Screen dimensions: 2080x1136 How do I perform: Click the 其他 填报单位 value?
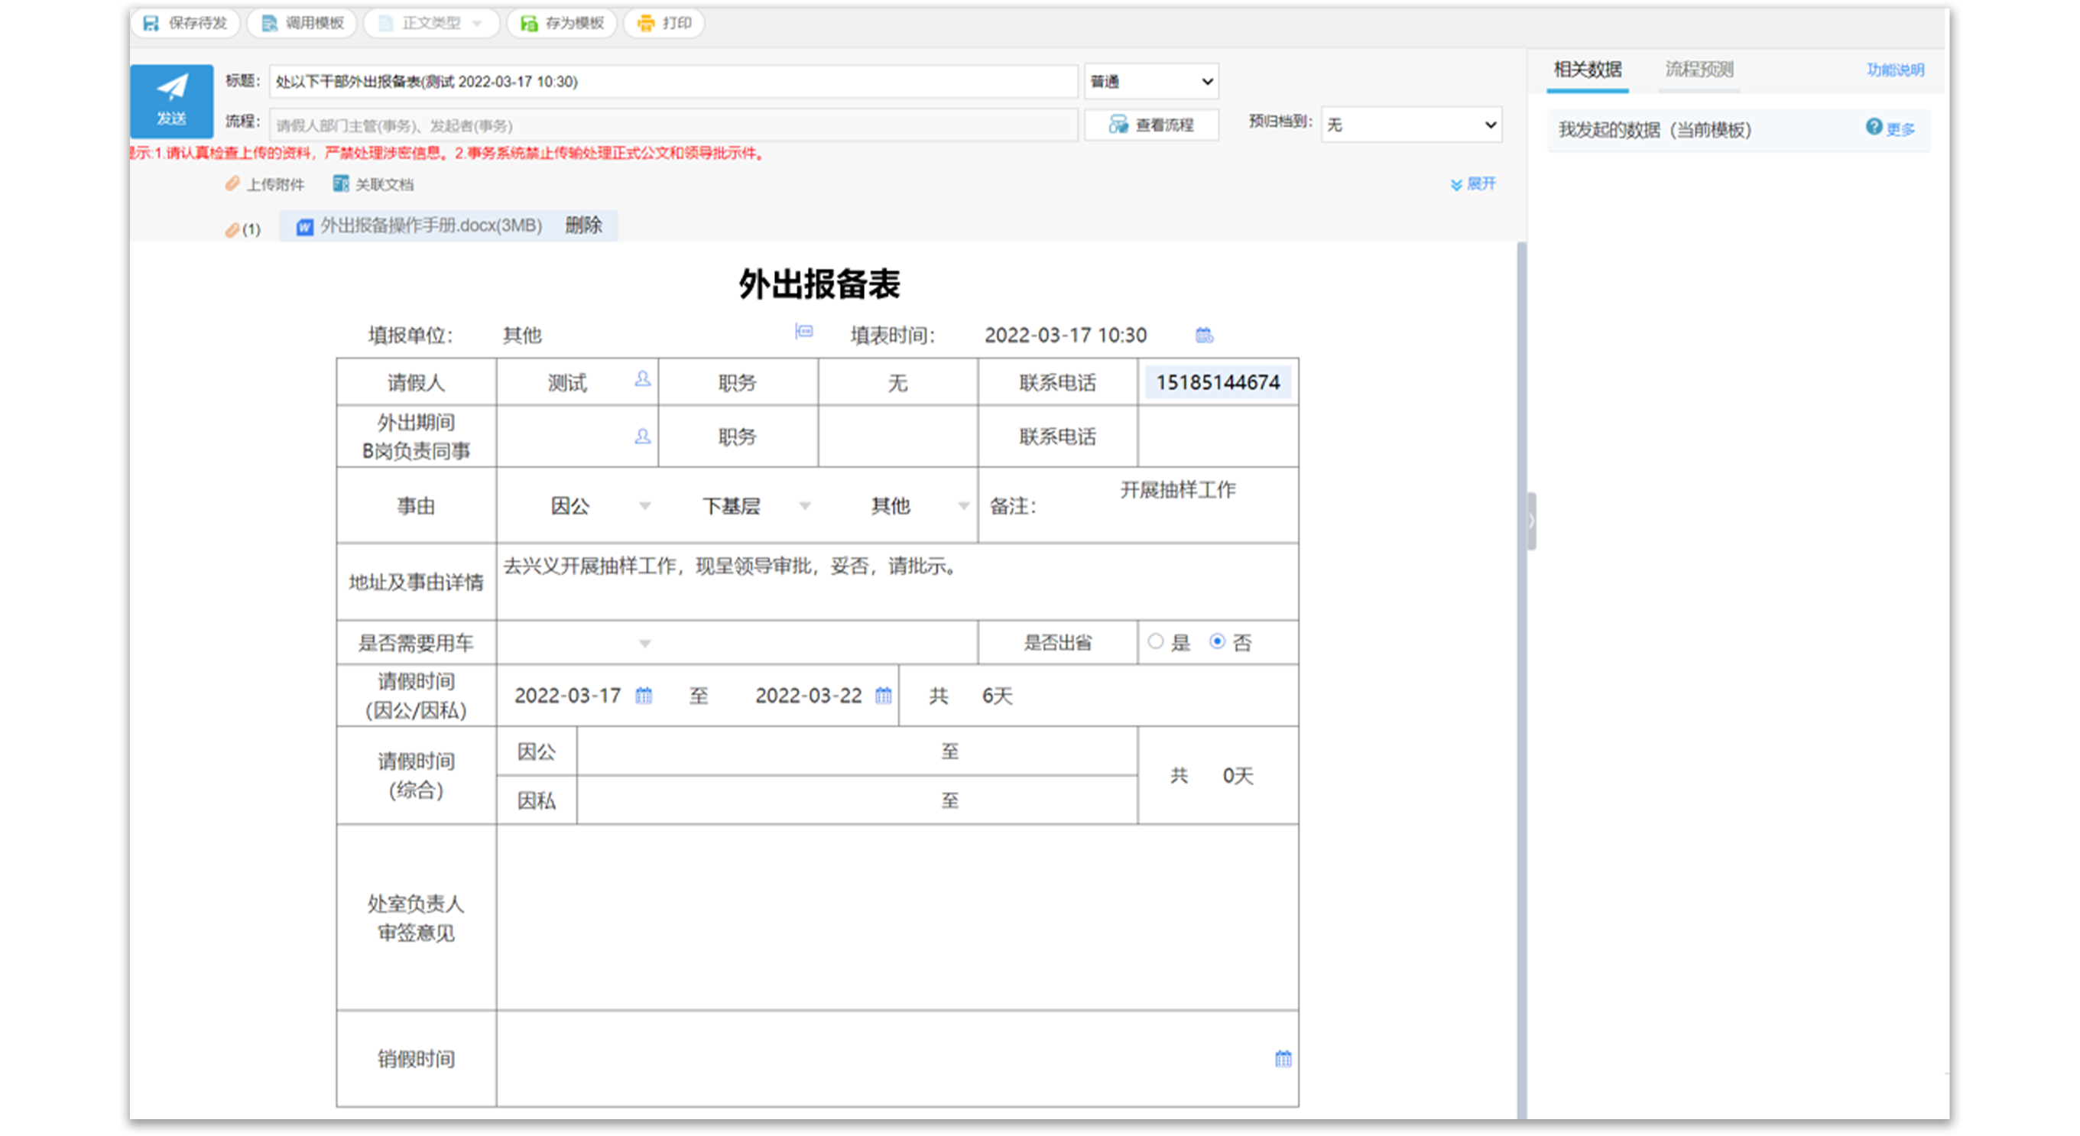521,335
